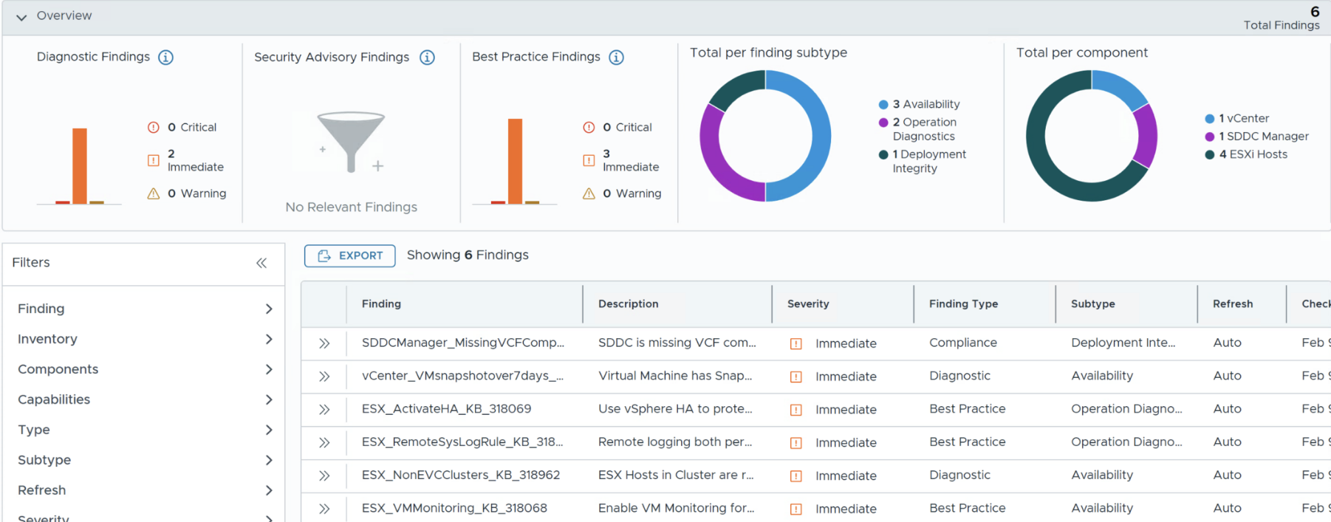Click orange Immediate bar in Best Practice chart

(515, 161)
